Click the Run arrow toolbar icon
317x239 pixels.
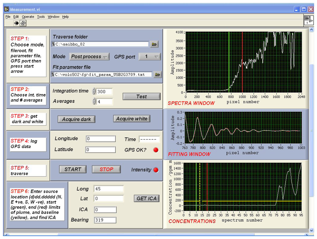coord(16,23)
